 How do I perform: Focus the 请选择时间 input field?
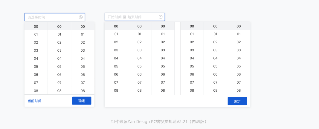coord(51,17)
